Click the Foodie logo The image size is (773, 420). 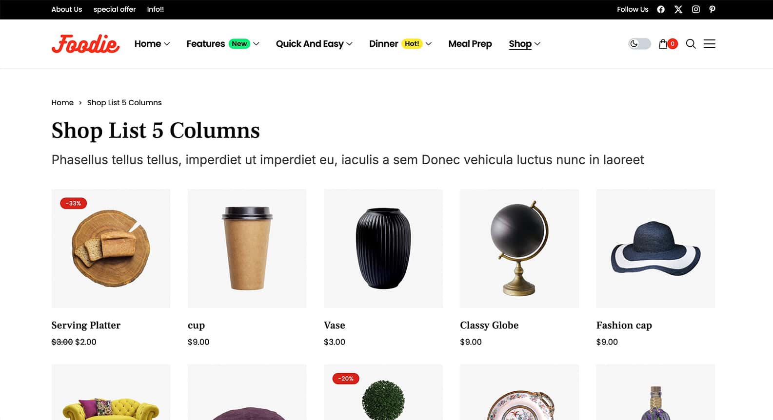(85, 44)
